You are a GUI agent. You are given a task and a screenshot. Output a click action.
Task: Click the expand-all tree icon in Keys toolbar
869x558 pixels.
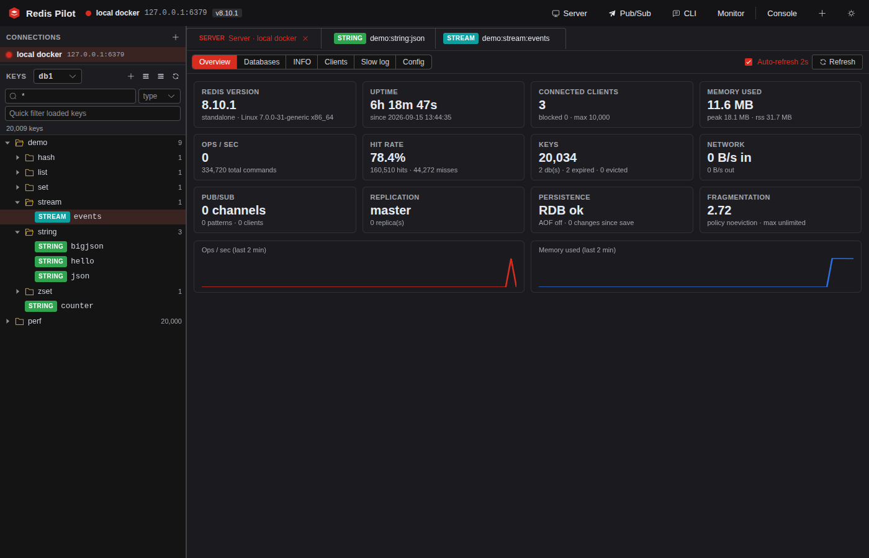point(146,76)
